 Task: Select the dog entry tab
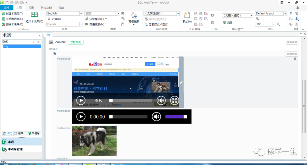(x=48, y=35)
